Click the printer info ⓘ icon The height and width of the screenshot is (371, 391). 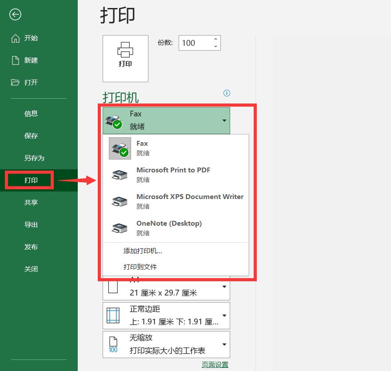pyautogui.click(x=227, y=93)
